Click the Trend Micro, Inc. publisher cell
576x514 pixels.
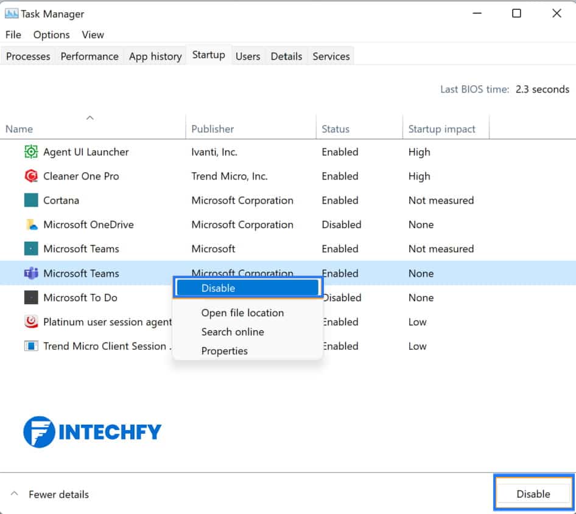(230, 176)
